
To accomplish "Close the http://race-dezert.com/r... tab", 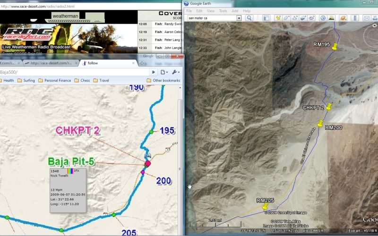I will 76,63.
